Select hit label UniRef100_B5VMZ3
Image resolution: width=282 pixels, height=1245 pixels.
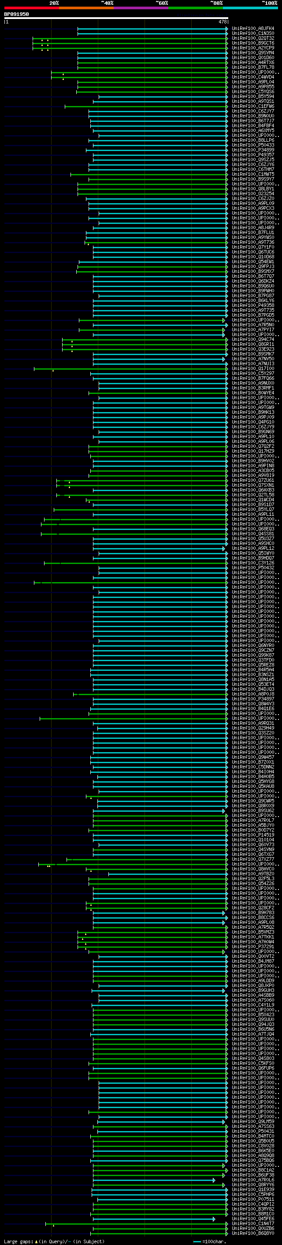253,932
